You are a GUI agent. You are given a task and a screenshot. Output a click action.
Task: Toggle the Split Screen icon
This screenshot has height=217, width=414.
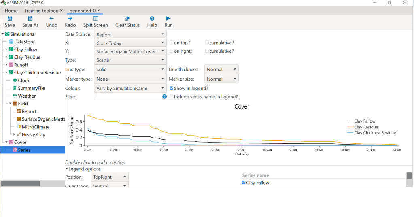pos(96,19)
